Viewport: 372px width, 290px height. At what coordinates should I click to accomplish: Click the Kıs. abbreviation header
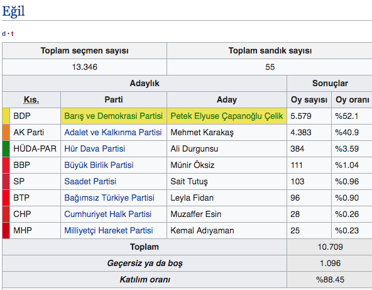click(x=31, y=100)
